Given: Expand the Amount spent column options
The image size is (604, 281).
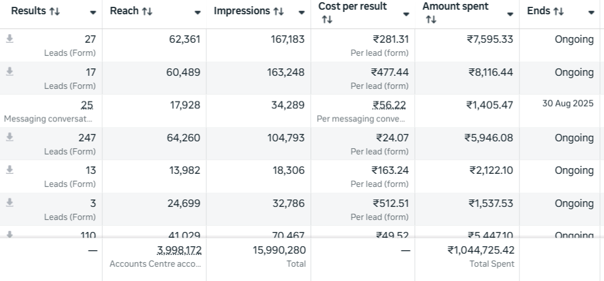Looking at the screenshot, I should click(510, 14).
